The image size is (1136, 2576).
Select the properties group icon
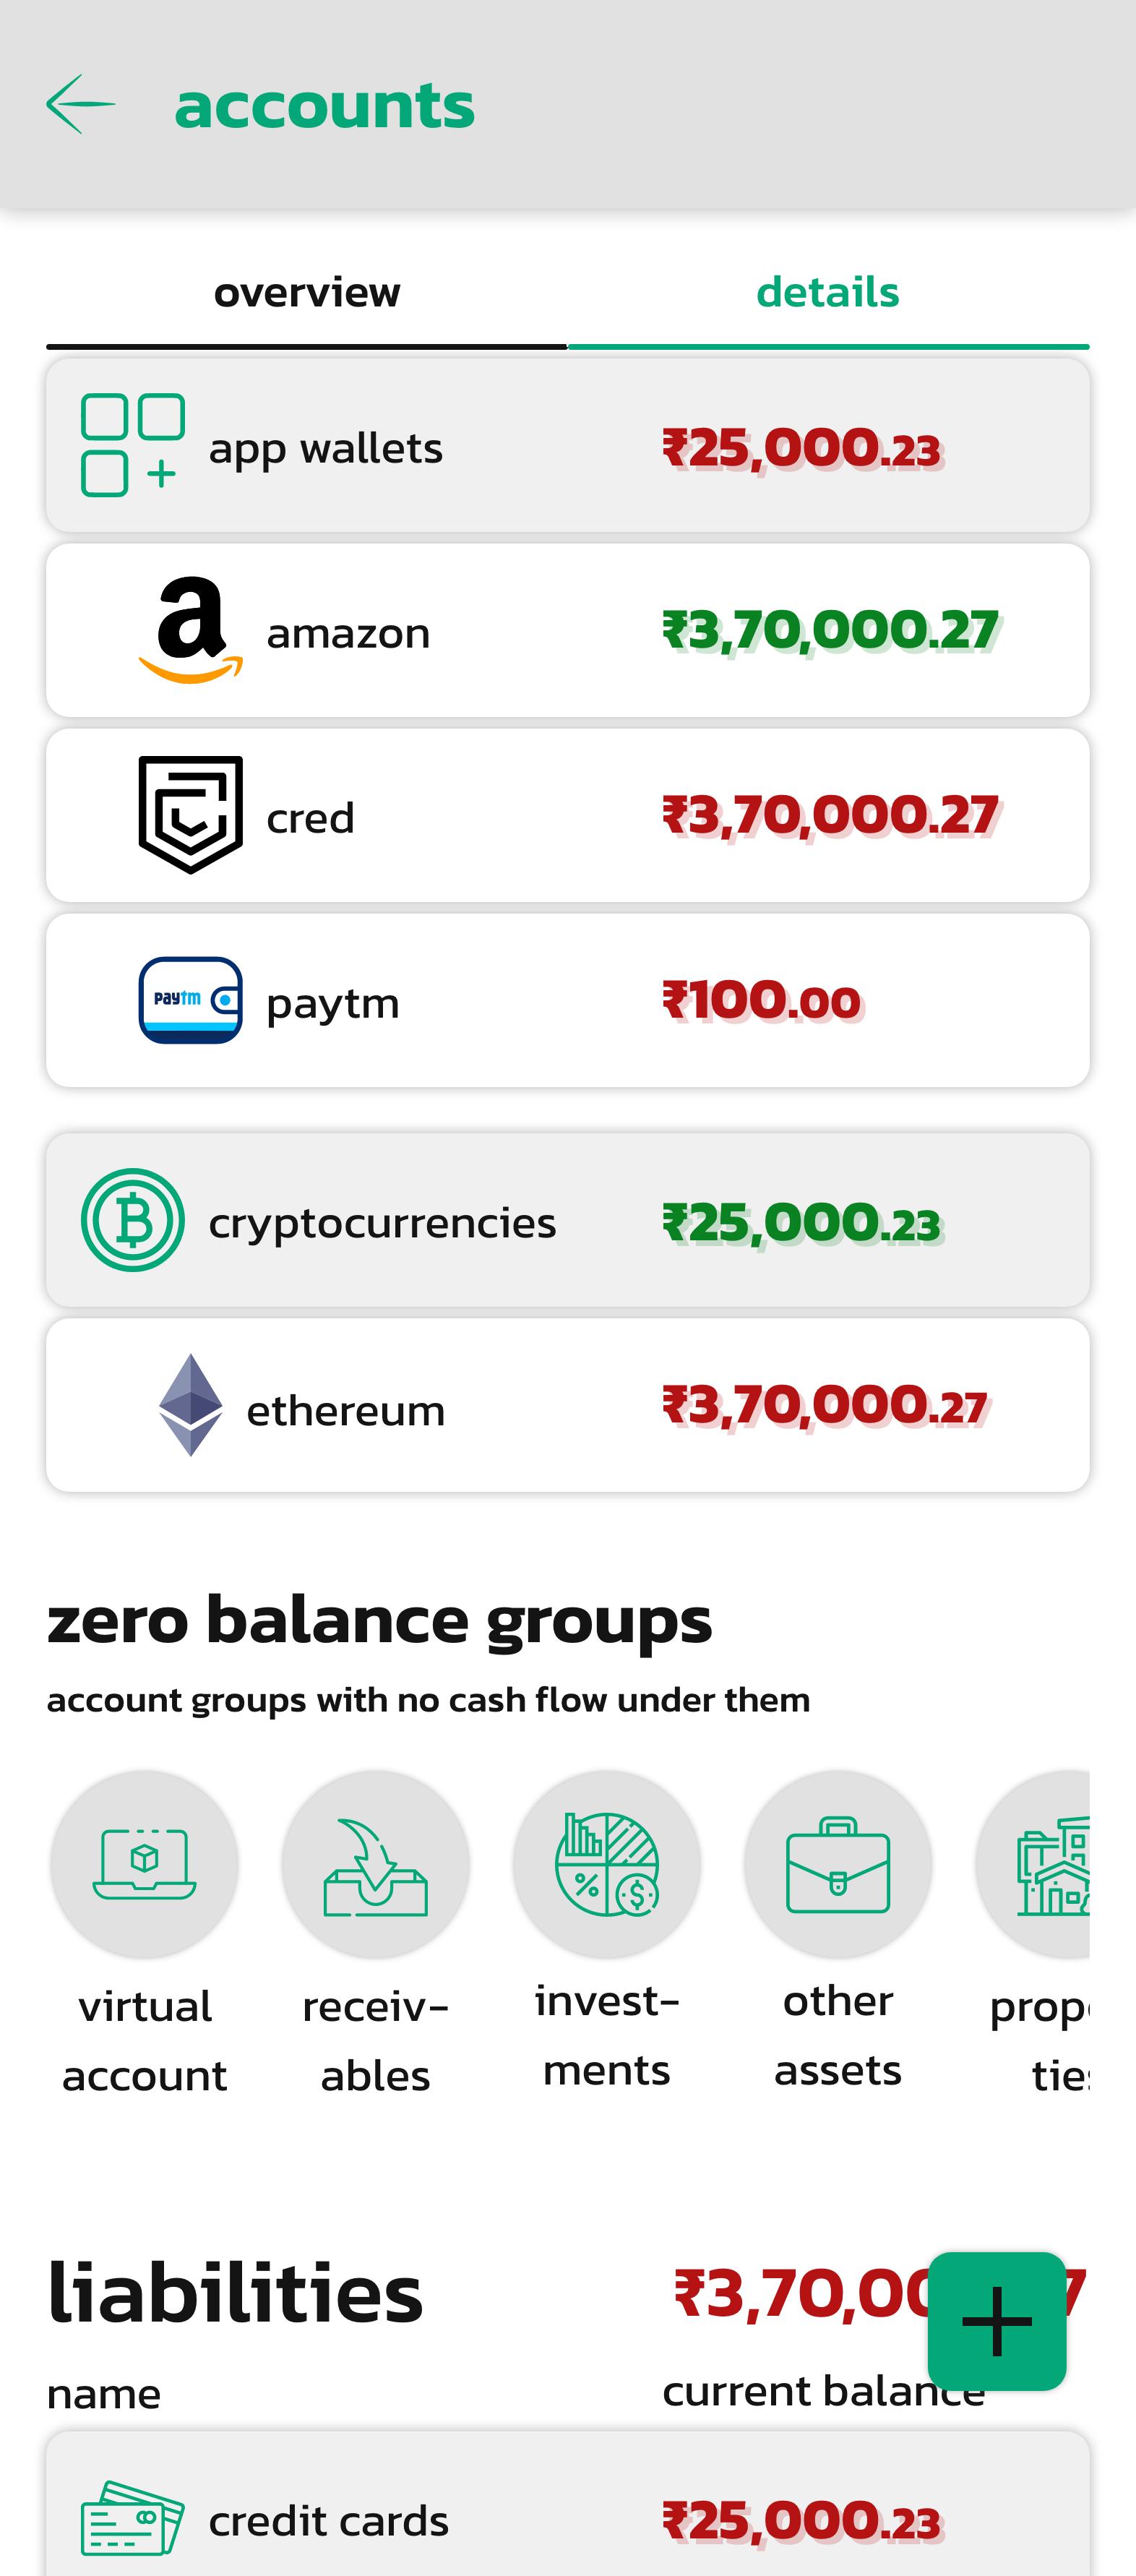(1040, 1864)
